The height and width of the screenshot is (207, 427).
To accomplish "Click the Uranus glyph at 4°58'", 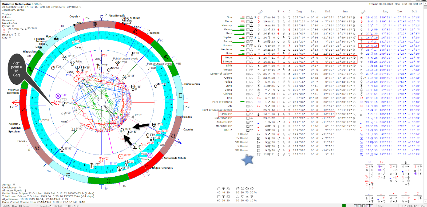I will (x=133, y=88).
